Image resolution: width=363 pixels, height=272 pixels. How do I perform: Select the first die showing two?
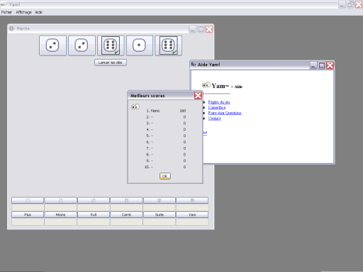pyautogui.click(x=52, y=45)
